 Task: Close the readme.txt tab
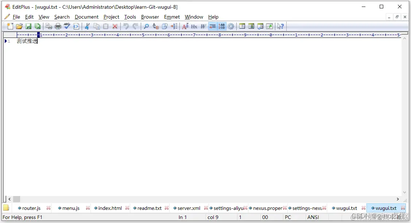167,208
